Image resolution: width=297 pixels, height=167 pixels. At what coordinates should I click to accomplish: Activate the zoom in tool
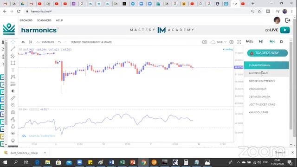[13, 105]
